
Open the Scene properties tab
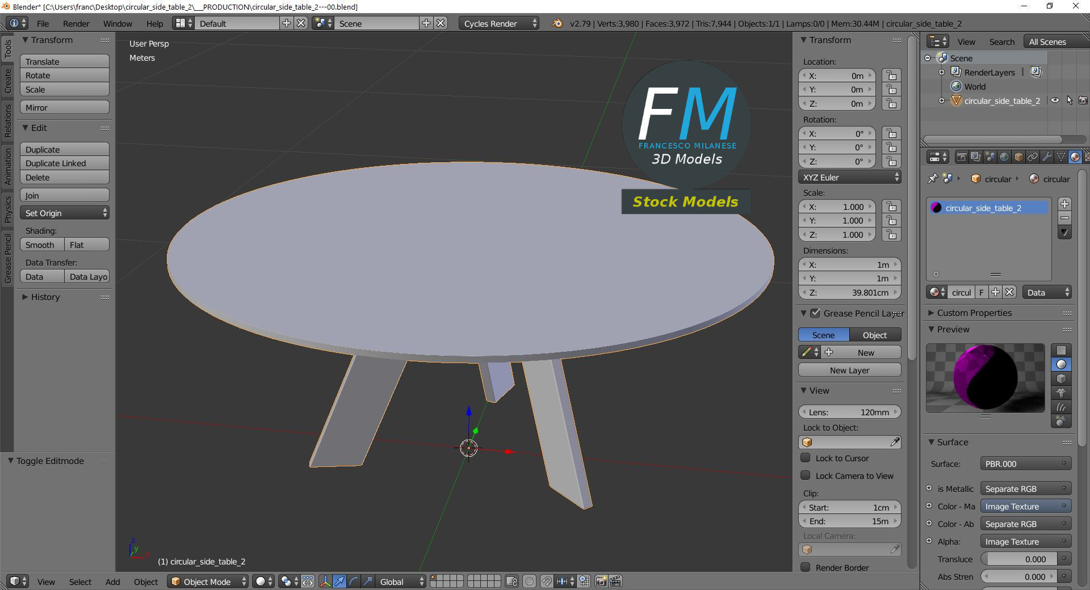tap(990, 157)
